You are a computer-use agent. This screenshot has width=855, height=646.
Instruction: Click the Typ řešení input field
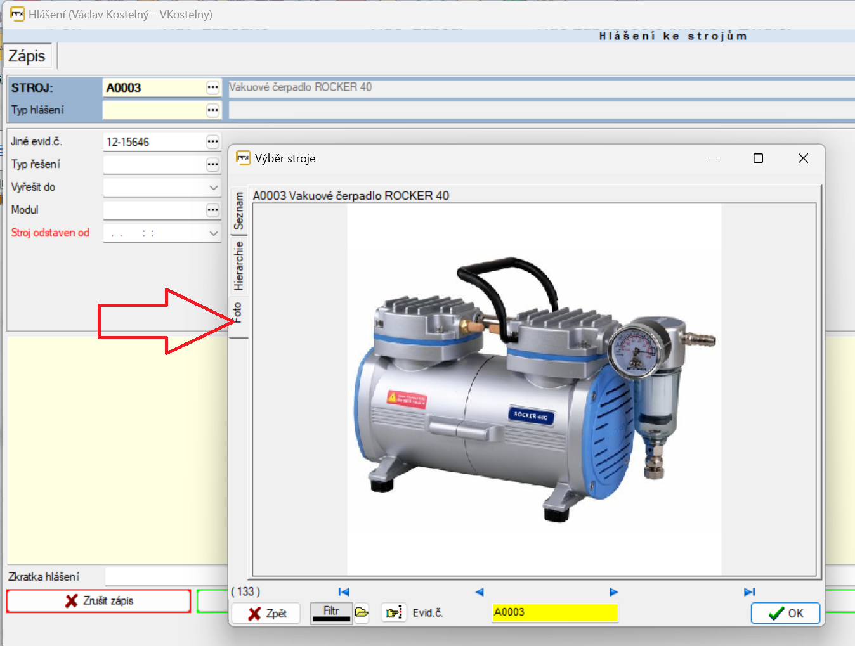tap(154, 165)
